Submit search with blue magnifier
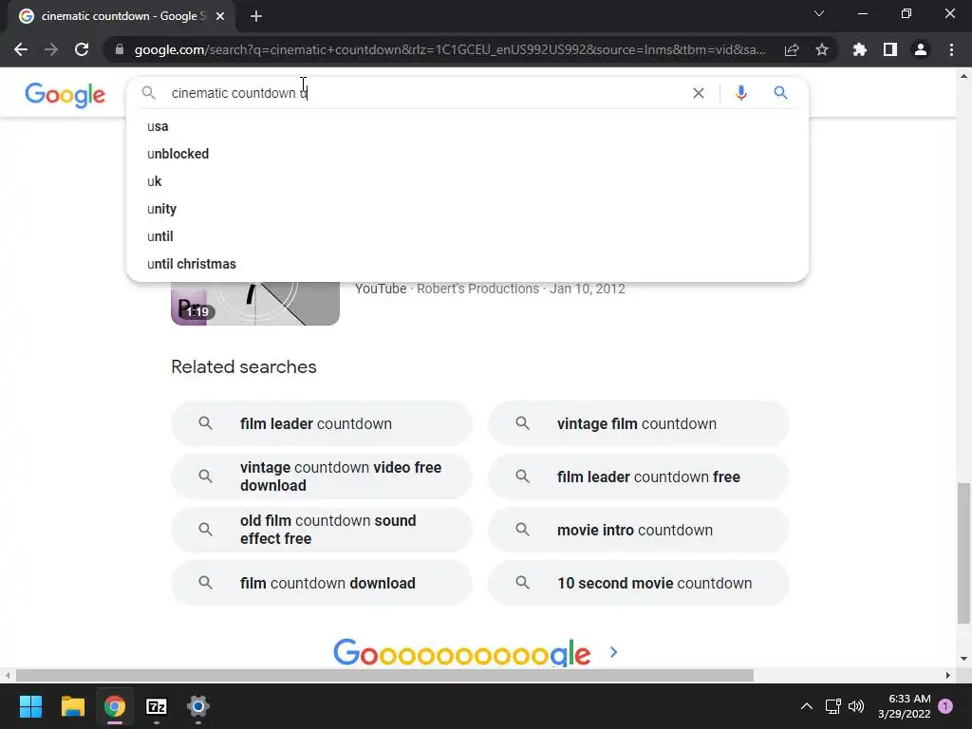Screen dimensions: 972x729 780,93
